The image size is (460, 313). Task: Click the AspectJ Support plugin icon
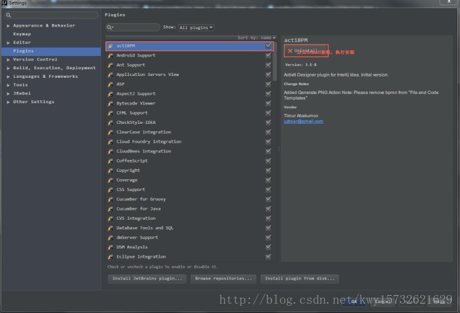tap(110, 94)
